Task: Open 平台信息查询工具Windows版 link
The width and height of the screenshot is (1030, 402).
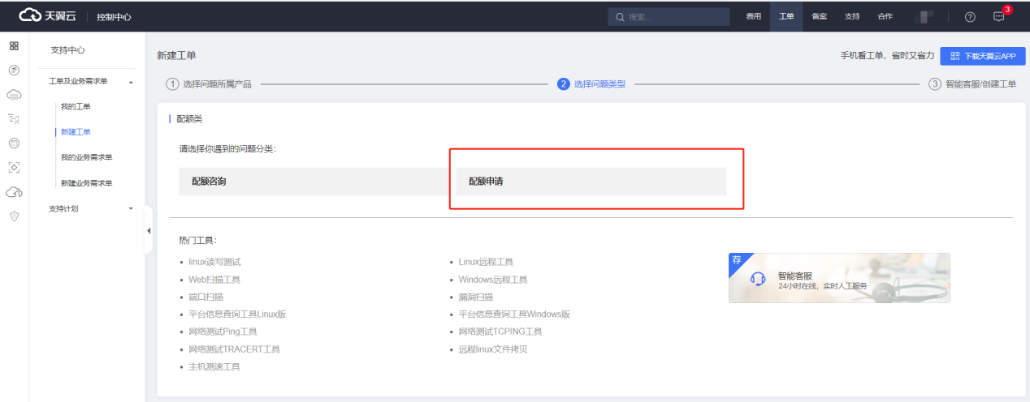Action: click(x=514, y=314)
